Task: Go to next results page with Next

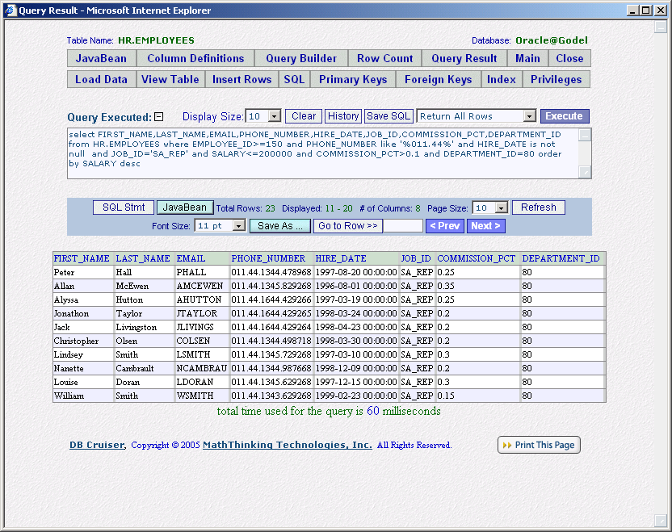Action: [x=486, y=226]
